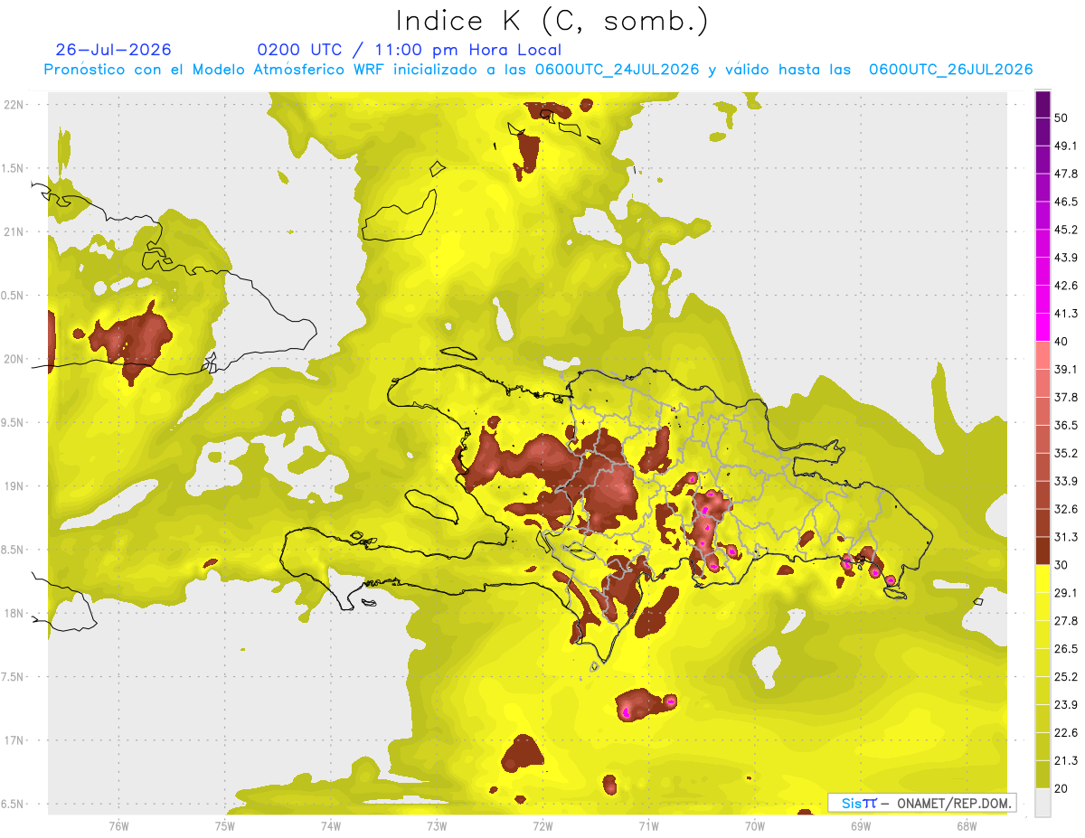Click the valid-until time "0600UTC_26JUL2026"
The height and width of the screenshot is (838, 1085).
click(950, 70)
